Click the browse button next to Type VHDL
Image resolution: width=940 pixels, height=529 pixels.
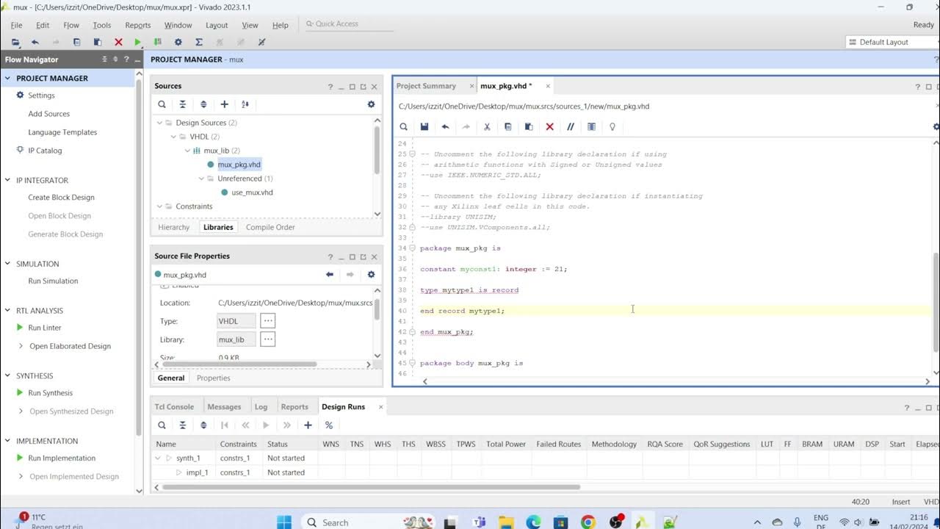(x=268, y=321)
